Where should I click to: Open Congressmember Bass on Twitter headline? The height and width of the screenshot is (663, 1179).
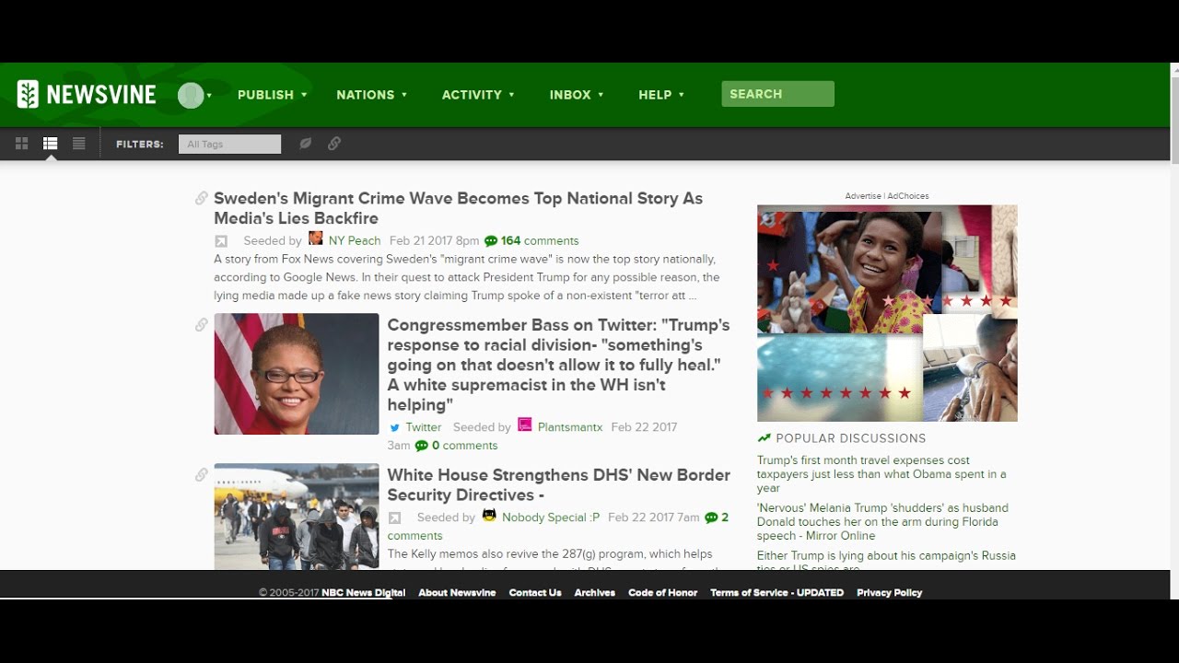point(558,365)
